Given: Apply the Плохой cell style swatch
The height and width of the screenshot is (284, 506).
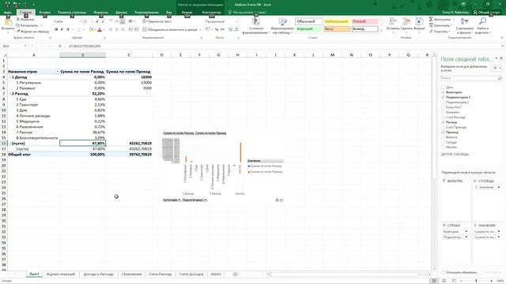Looking at the screenshot, I should (x=364, y=21).
